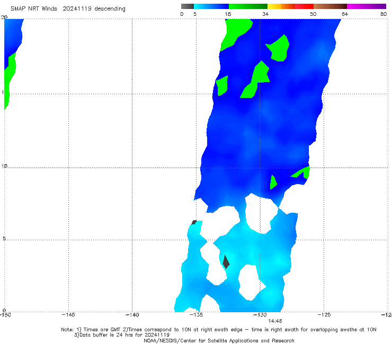The width and height of the screenshot is (392, 344).
Task: Click the longitude label "-135"
Action: [196, 315]
